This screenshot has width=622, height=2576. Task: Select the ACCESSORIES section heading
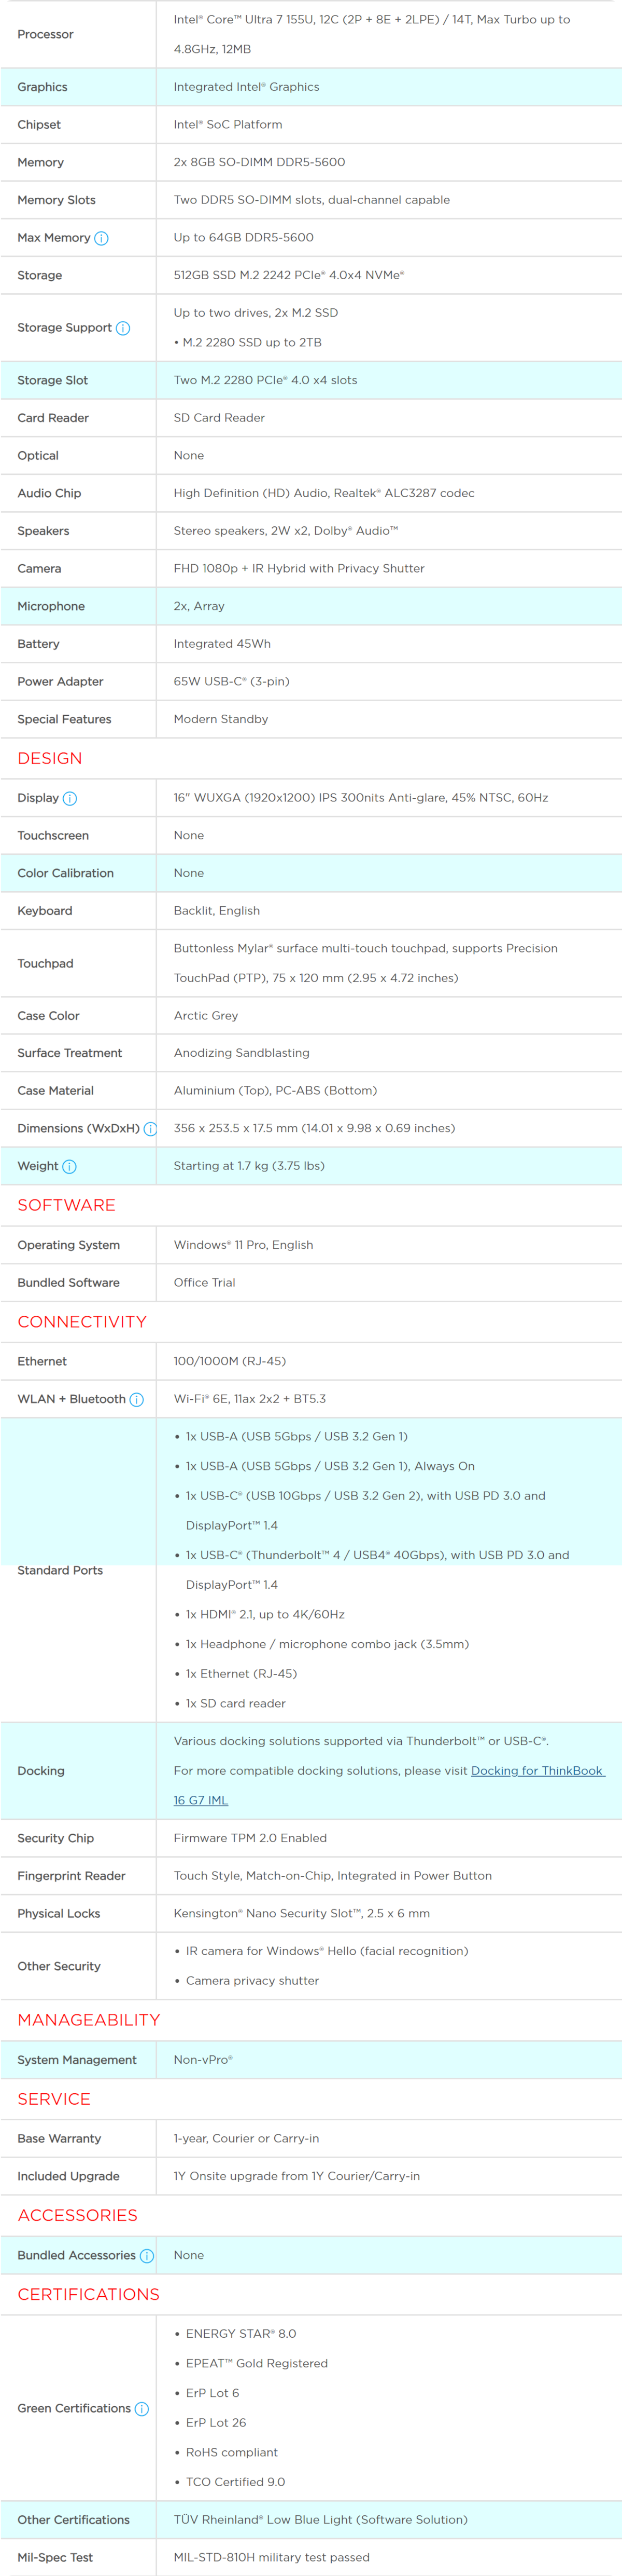coord(77,2215)
